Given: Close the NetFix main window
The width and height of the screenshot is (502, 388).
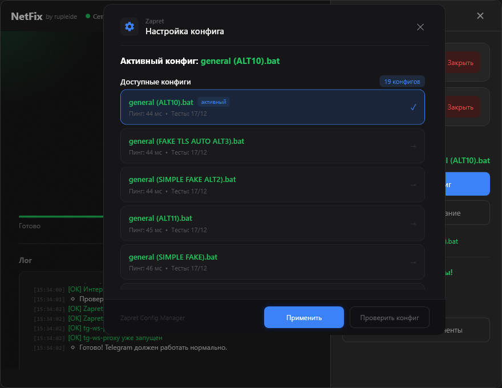Looking at the screenshot, I should 480,15.
